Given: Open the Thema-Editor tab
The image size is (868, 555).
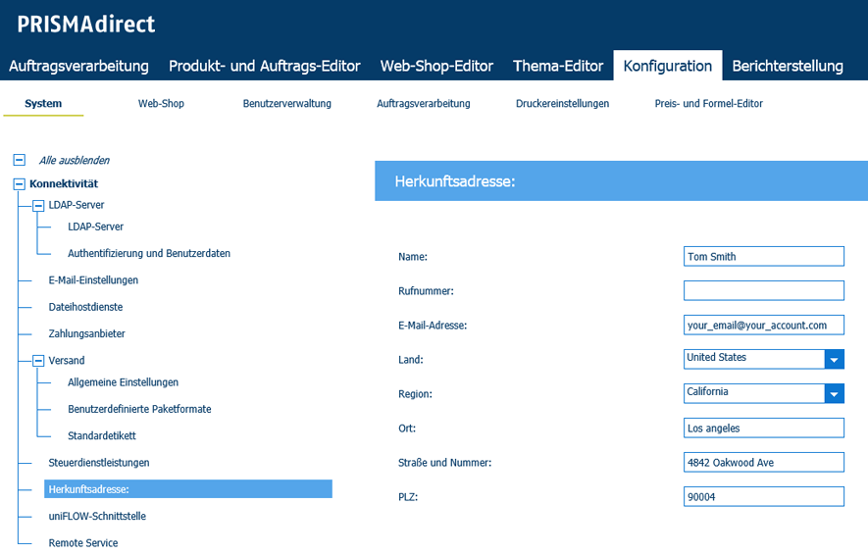Looking at the screenshot, I should pyautogui.click(x=558, y=66).
